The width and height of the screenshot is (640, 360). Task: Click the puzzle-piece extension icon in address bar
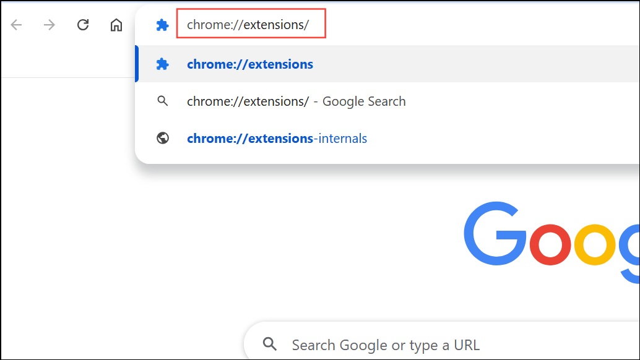[x=162, y=25]
